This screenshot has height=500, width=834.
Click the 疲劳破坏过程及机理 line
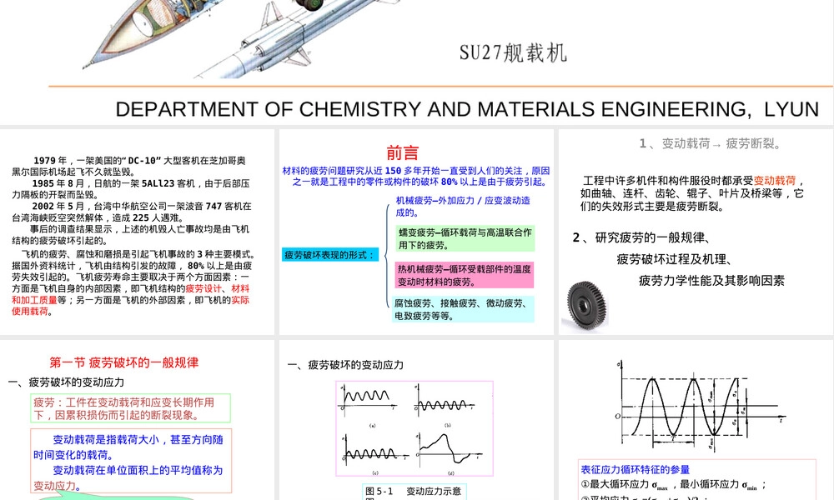tap(675, 259)
